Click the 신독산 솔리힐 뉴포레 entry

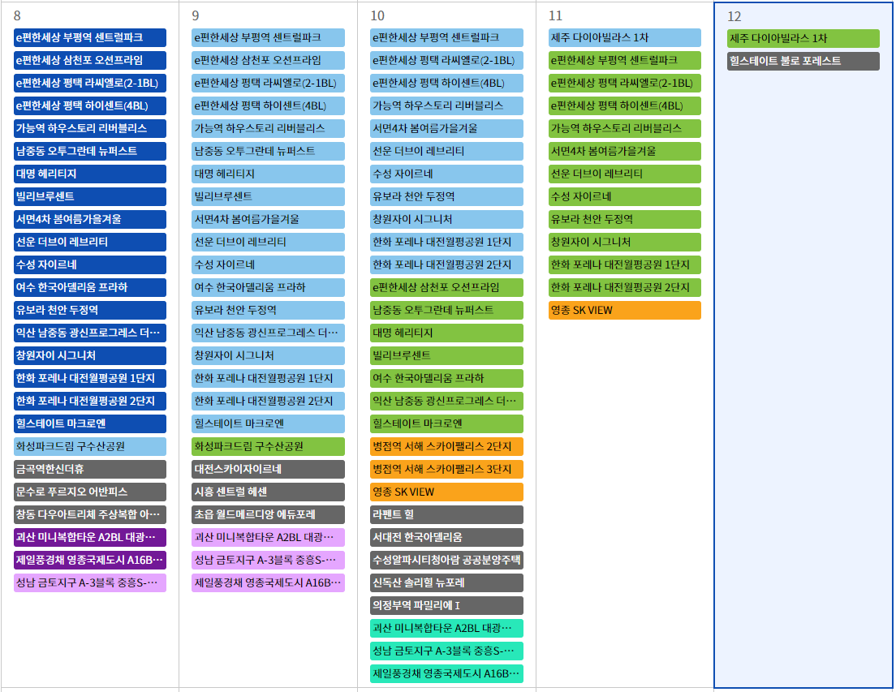pos(446,583)
